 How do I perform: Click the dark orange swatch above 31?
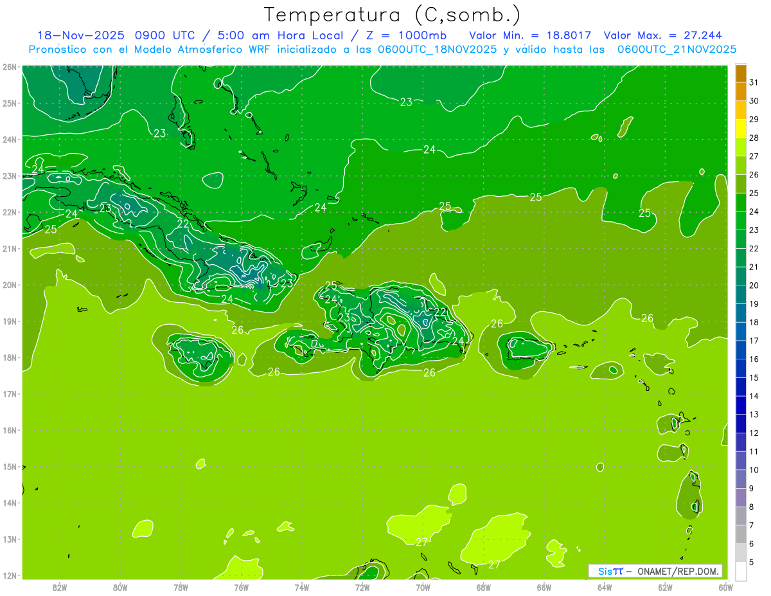click(x=741, y=73)
